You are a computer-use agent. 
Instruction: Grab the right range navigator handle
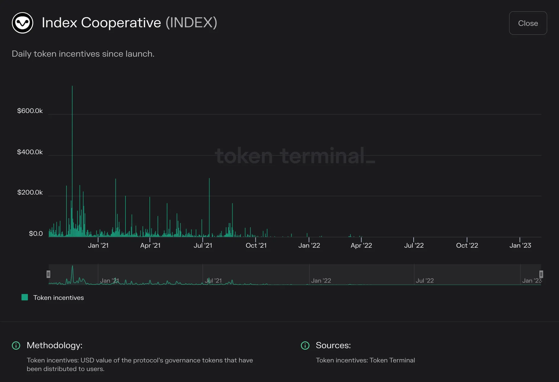(x=541, y=274)
